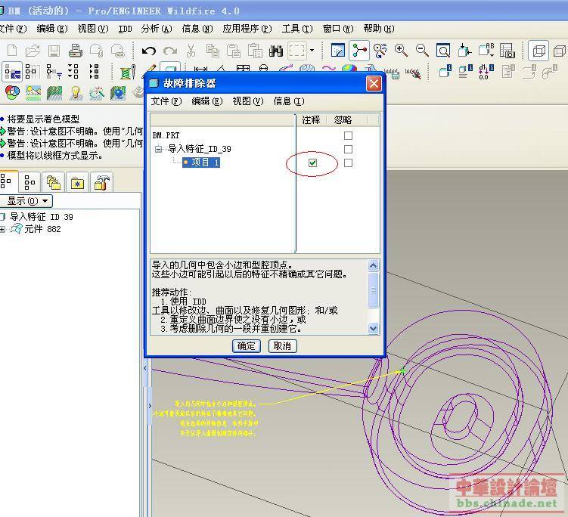Click the Undo arrow icon
Screen dimensions: 568x517
click(148, 51)
